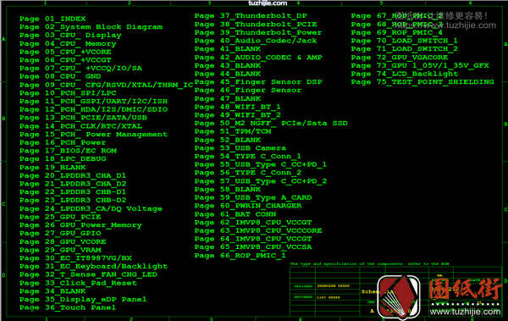Open Page 17_BIOS/EC ROM entry
This screenshot has height=321, width=508.
point(68,151)
